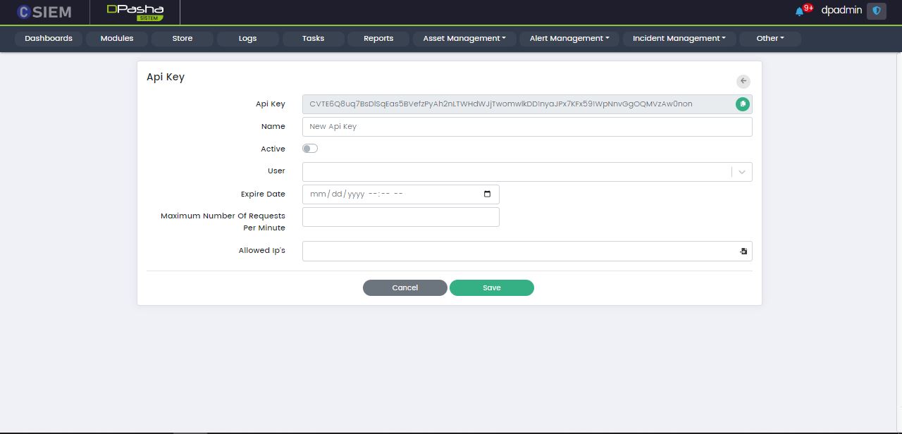The width and height of the screenshot is (902, 434).
Task: Copy the API key to clipboard
Action: 743,104
